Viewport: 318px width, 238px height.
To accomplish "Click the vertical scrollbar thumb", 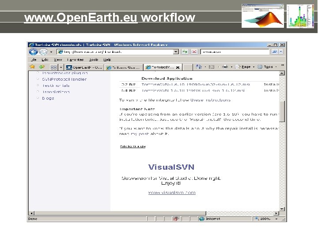I will 282,112.
